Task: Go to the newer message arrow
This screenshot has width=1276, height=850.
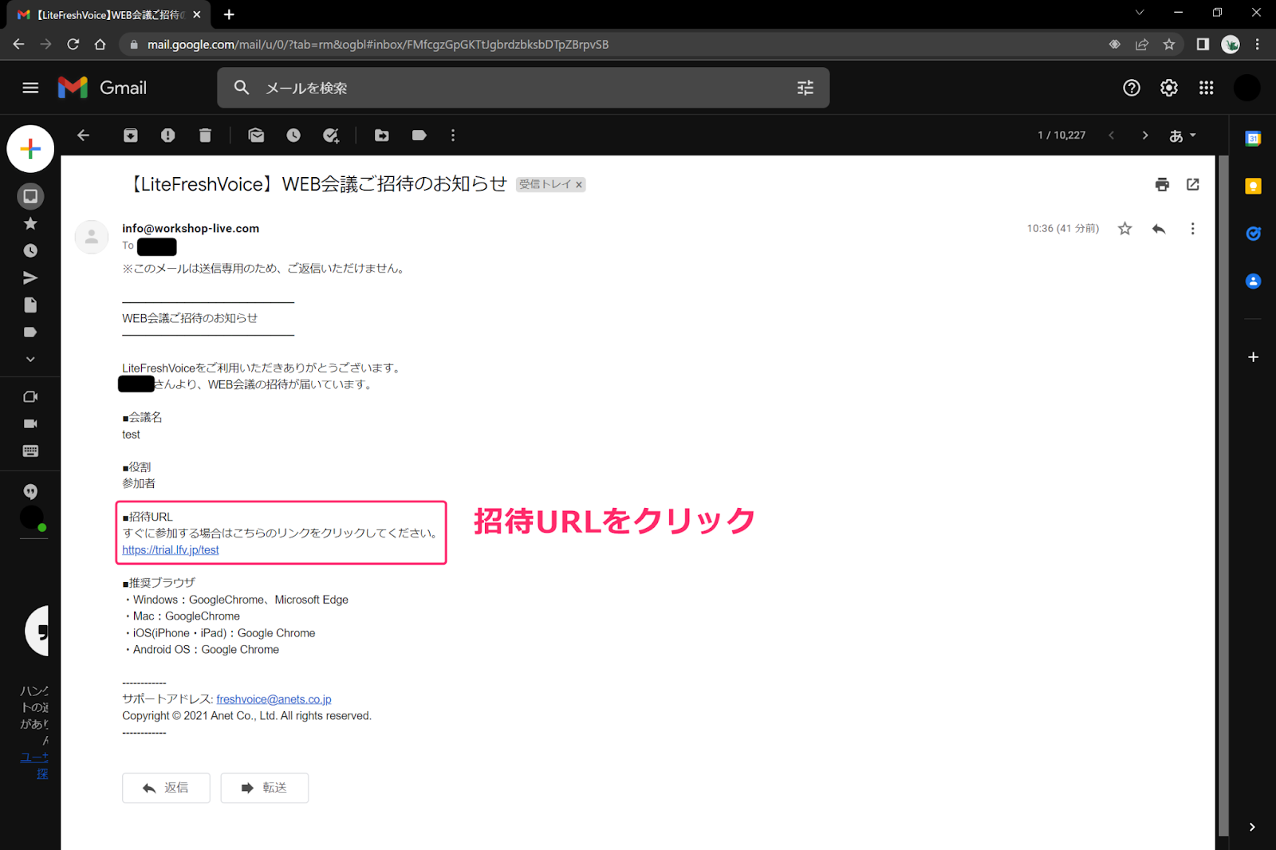Action: point(1111,136)
